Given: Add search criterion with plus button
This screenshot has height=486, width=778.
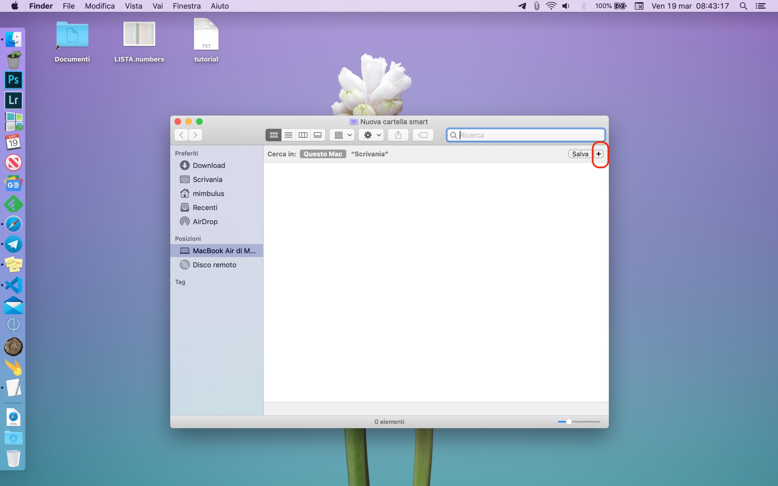Looking at the screenshot, I should point(598,154).
